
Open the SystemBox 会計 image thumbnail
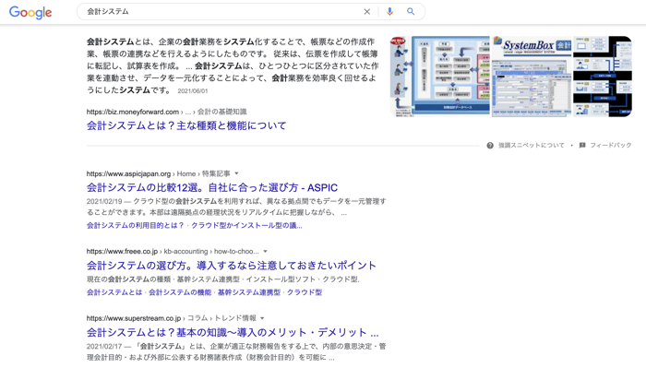click(x=532, y=77)
